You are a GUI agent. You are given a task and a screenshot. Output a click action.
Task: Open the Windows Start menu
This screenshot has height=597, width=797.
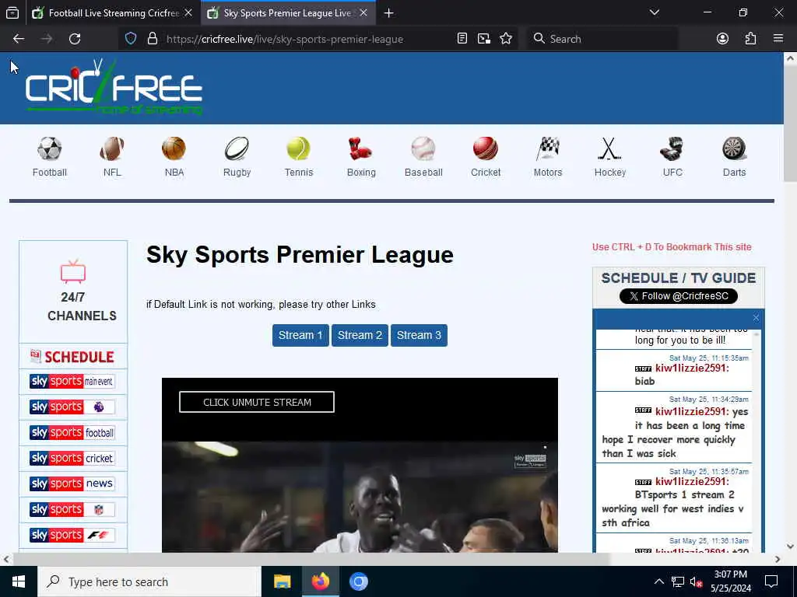[x=19, y=581]
